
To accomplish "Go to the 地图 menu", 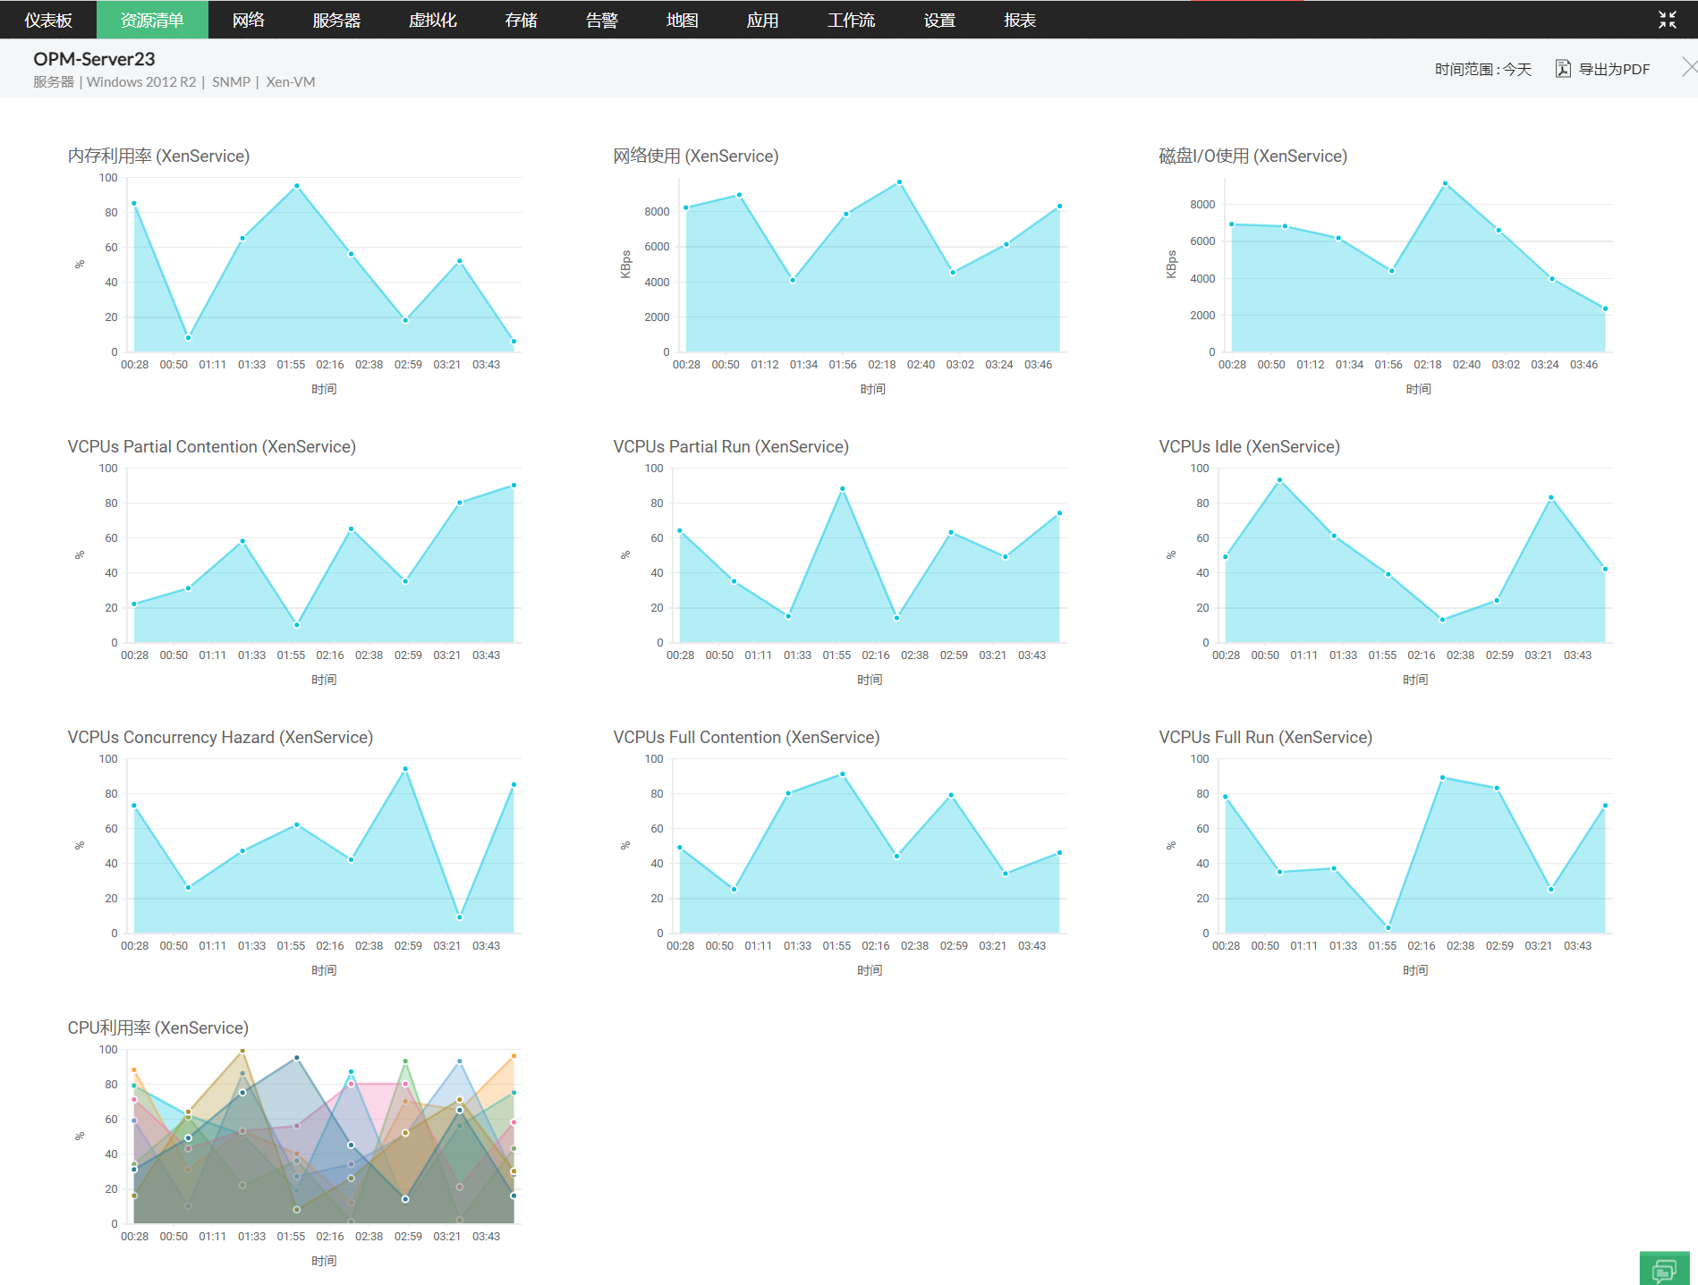I will point(682,20).
